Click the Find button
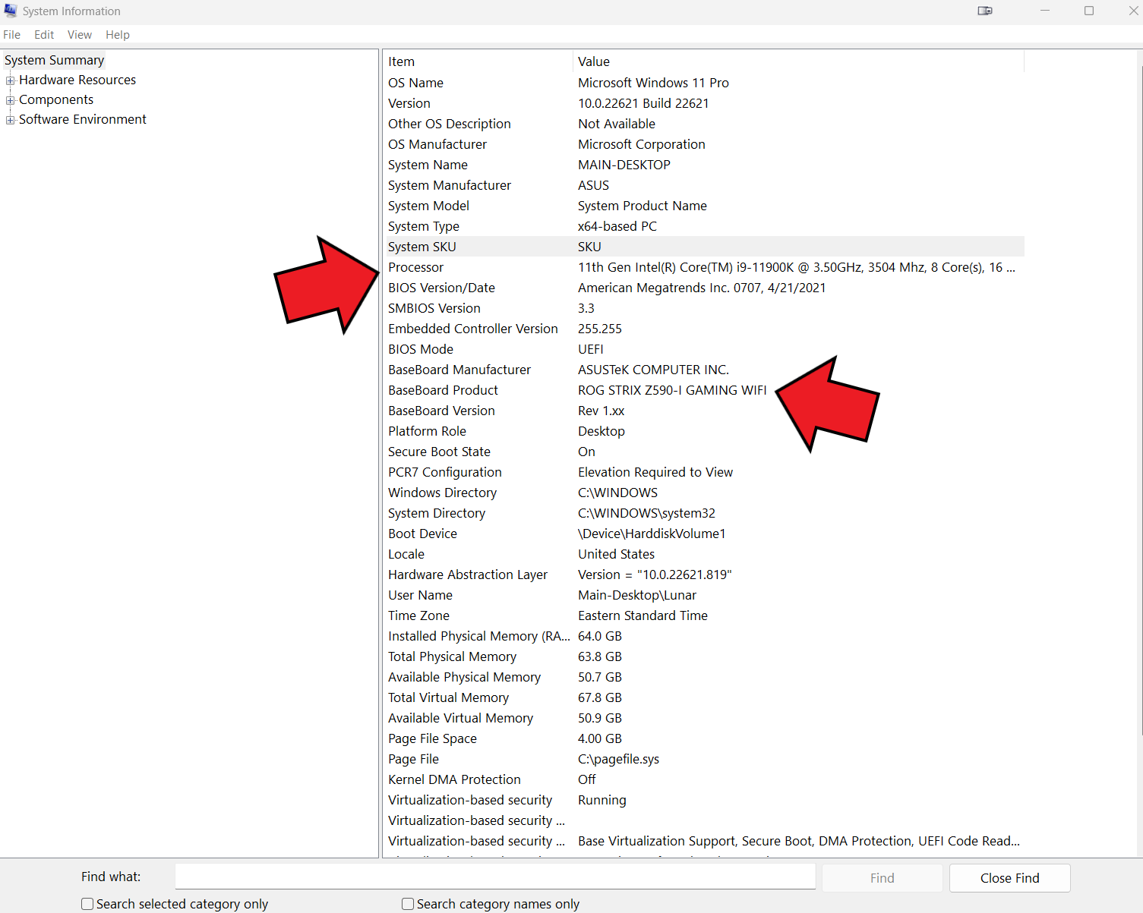This screenshot has height=913, width=1143. [882, 878]
